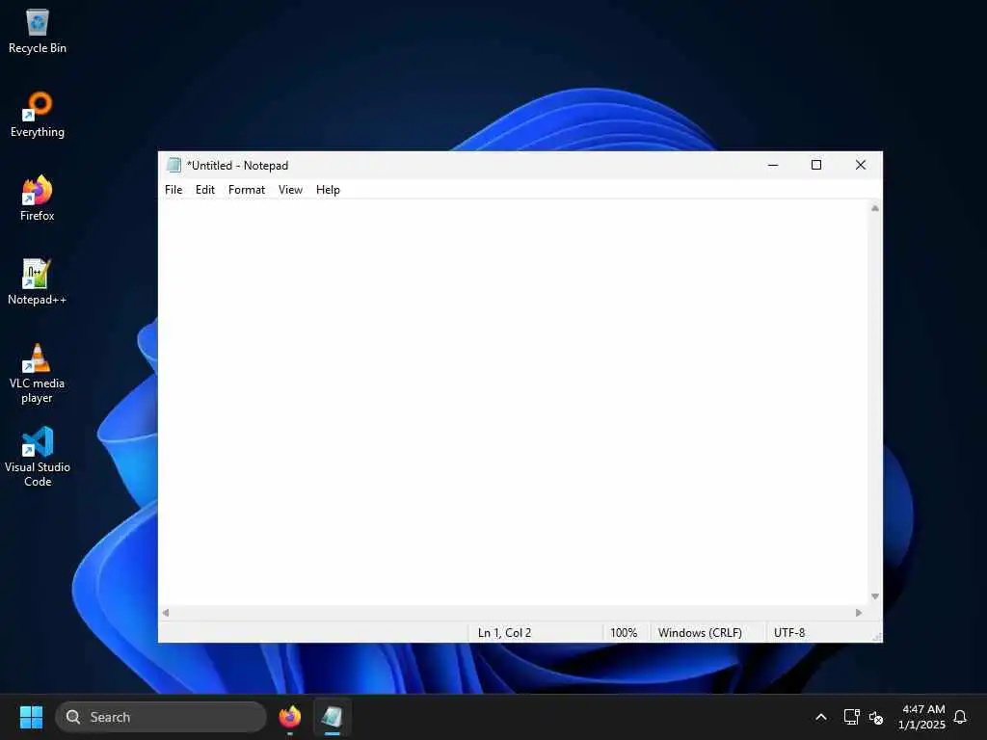Open Firefox from the taskbar
The width and height of the screenshot is (987, 740).
coord(290,717)
